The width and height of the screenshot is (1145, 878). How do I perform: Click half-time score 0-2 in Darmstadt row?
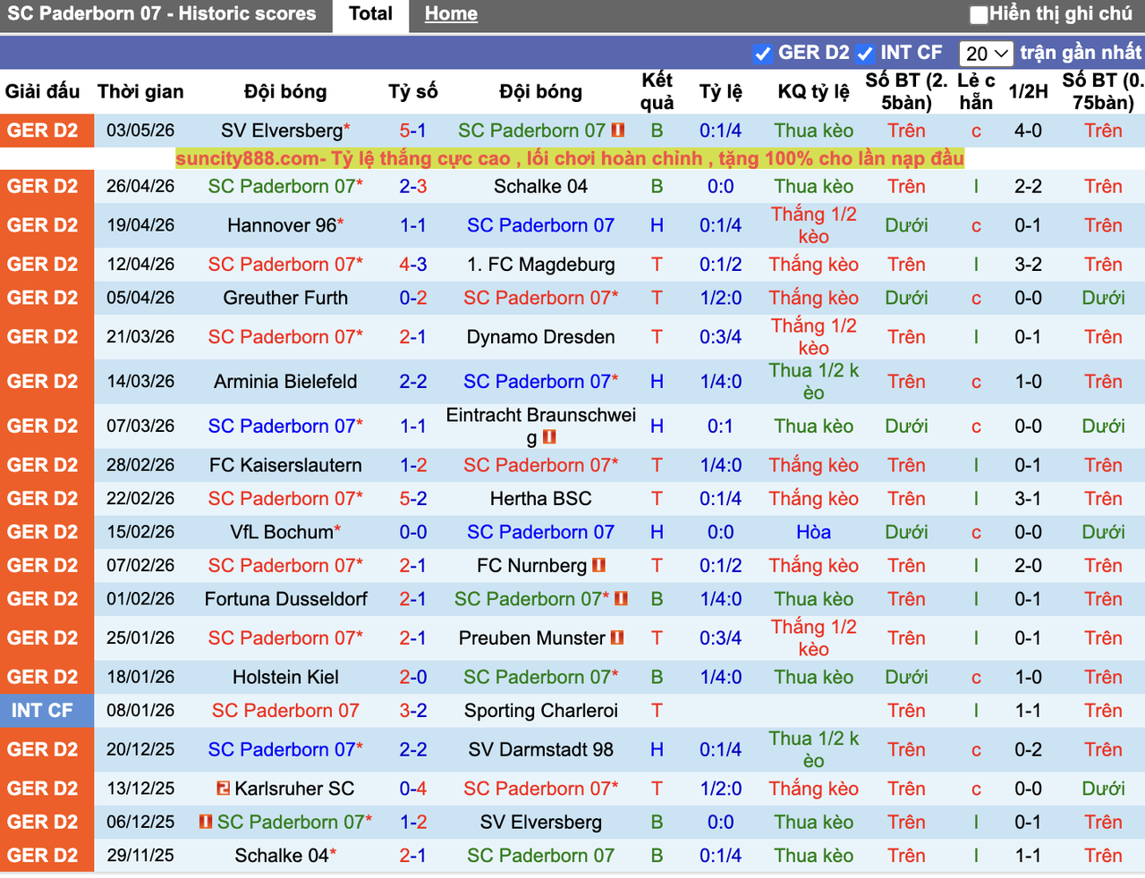[1028, 749]
